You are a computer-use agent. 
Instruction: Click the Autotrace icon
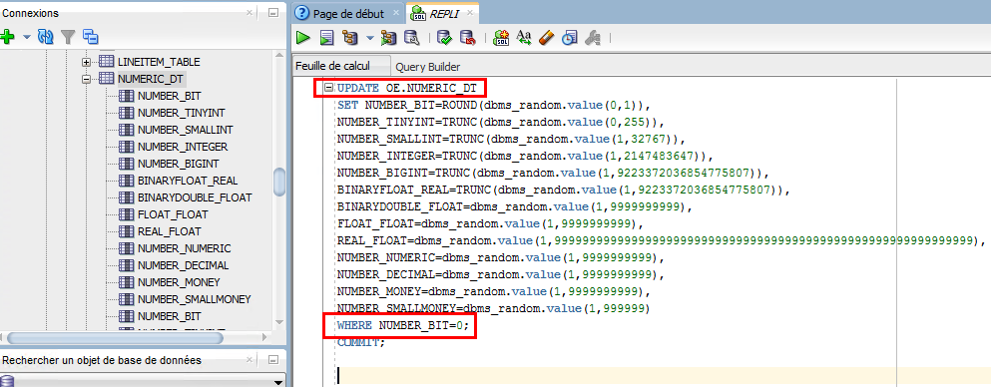click(x=388, y=38)
